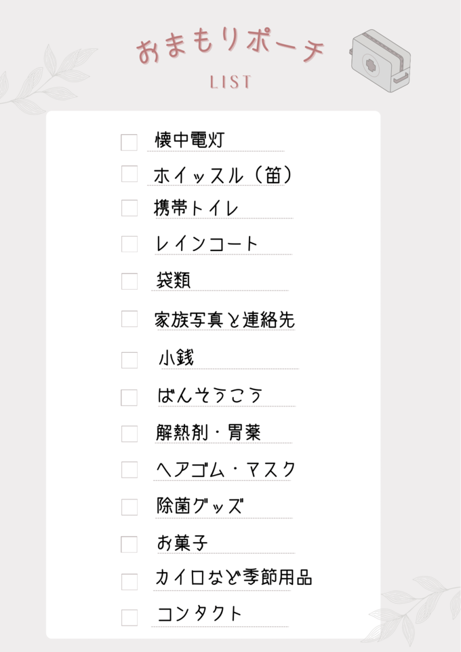The height and width of the screenshot is (652, 461).
Task: Click the first-aid pouch illustration
Action: (380, 60)
